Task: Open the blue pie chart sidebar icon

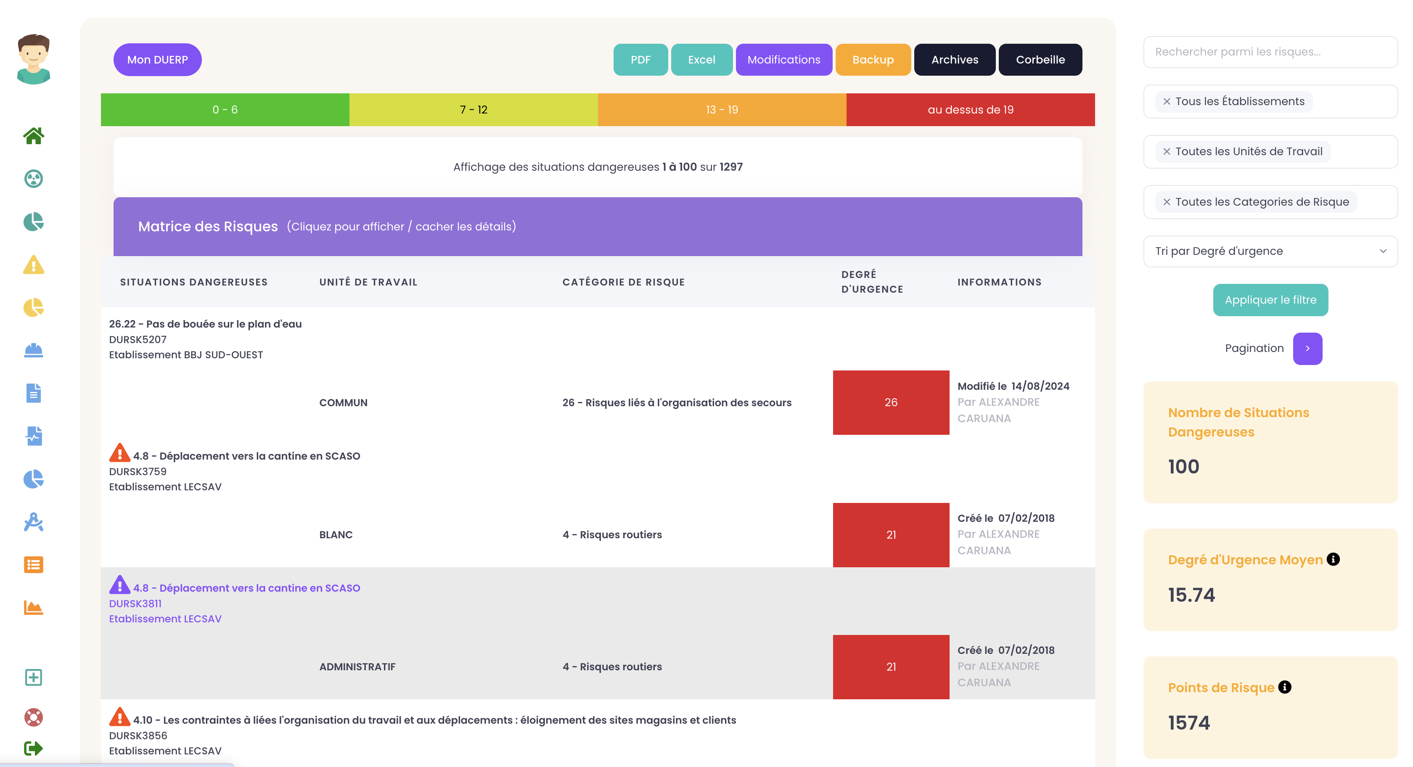Action: coord(34,479)
